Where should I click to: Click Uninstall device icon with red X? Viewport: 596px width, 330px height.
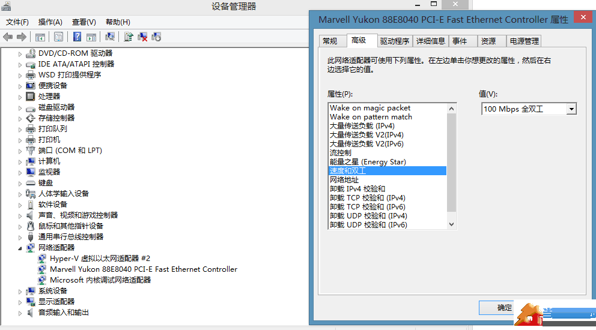pyautogui.click(x=142, y=37)
